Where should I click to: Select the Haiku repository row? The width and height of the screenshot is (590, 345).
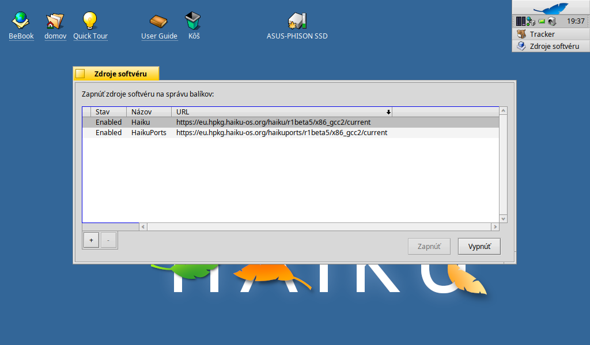291,122
